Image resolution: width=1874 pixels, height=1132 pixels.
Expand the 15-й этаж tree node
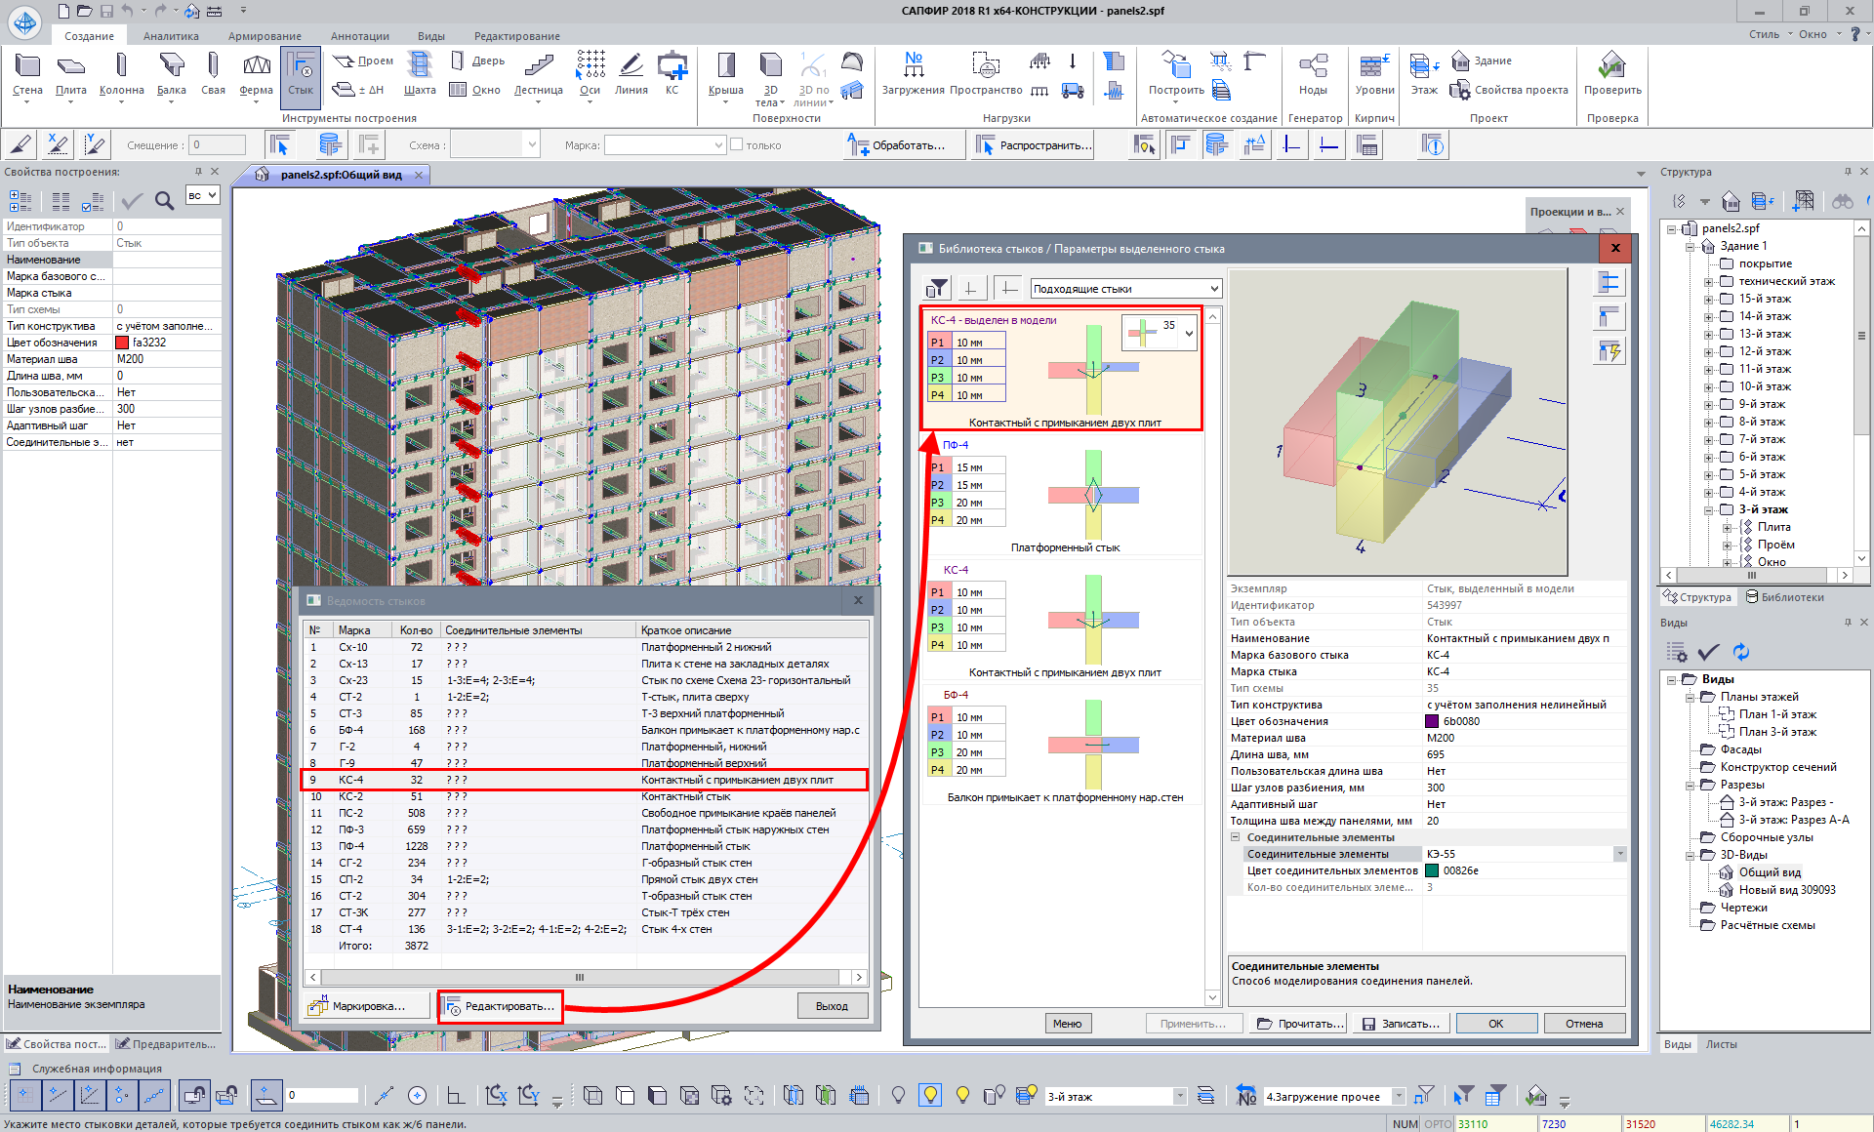tap(1709, 300)
